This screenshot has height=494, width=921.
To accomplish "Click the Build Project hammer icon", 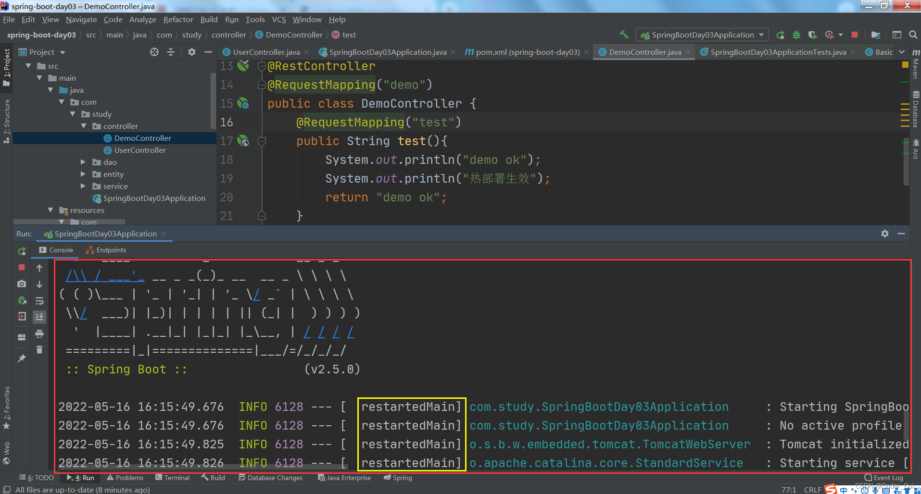I will 624,35.
